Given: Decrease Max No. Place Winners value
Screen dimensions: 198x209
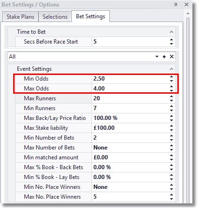Looking at the screenshot, I should tap(172, 199).
